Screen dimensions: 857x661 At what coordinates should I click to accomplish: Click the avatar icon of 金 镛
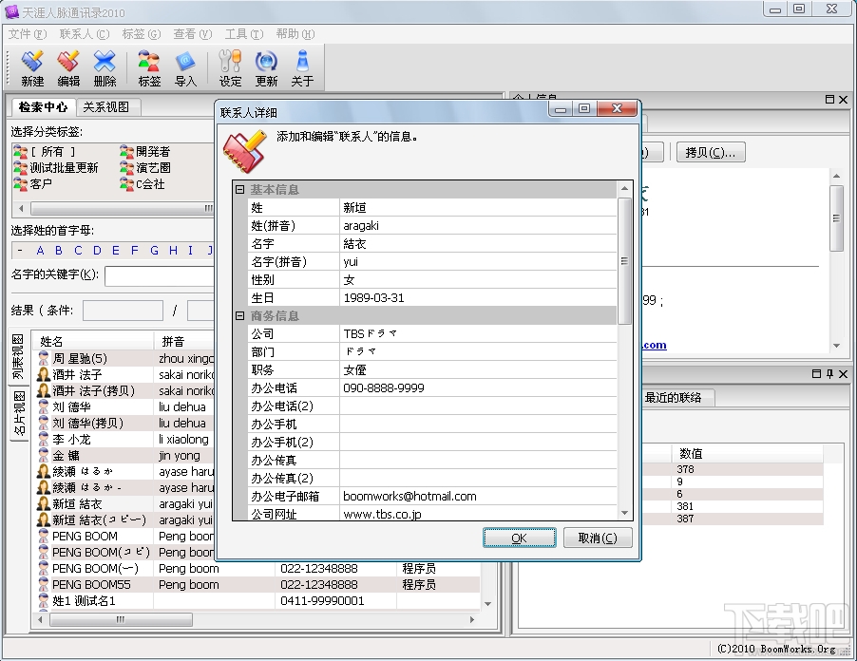(44, 455)
